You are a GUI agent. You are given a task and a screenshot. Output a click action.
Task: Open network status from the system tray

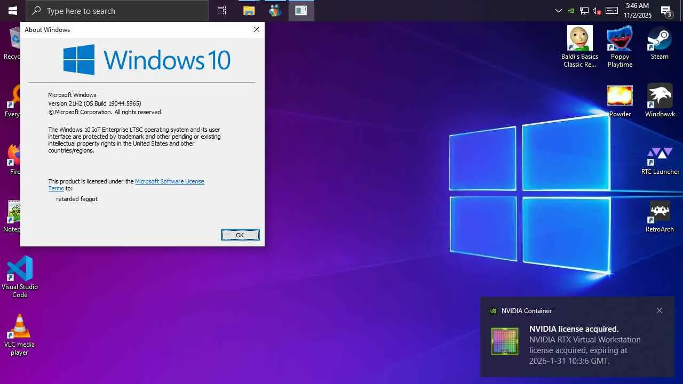click(x=584, y=11)
